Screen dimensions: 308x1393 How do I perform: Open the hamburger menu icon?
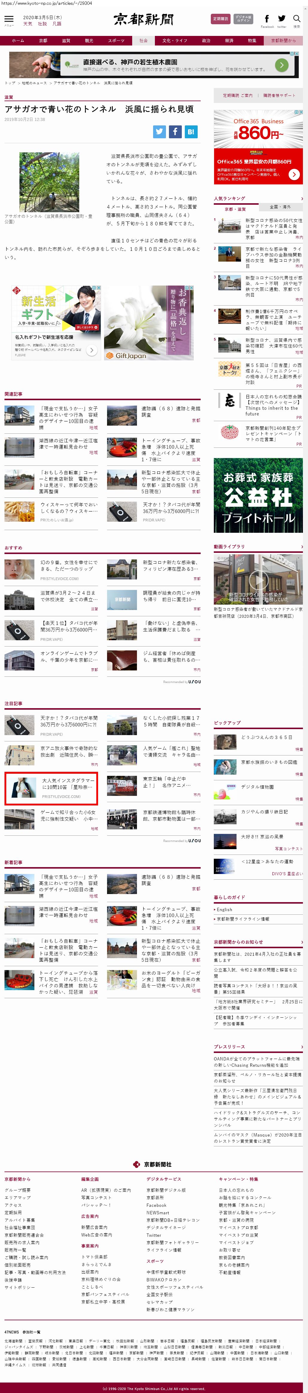pos(9,19)
